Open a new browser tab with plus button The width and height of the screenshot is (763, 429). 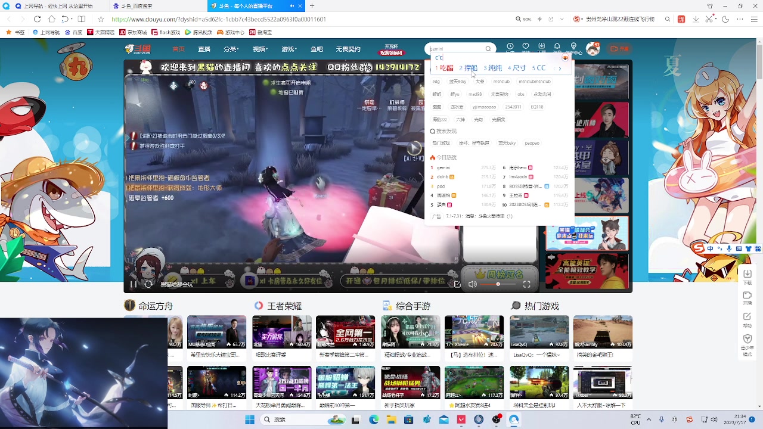pyautogui.click(x=312, y=6)
